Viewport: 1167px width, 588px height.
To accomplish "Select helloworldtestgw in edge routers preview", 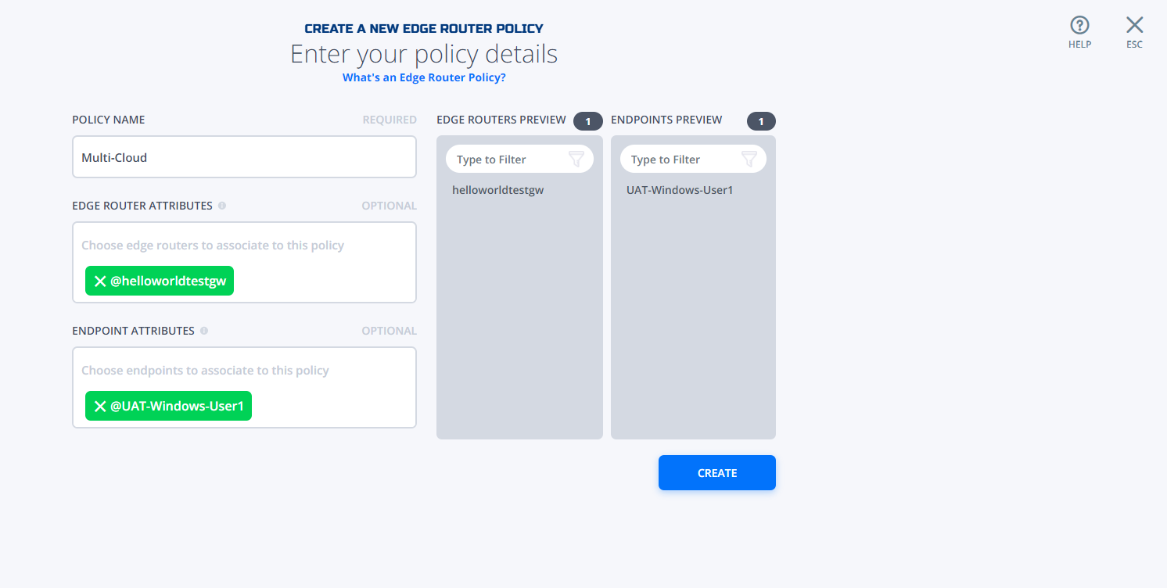I will pos(497,190).
